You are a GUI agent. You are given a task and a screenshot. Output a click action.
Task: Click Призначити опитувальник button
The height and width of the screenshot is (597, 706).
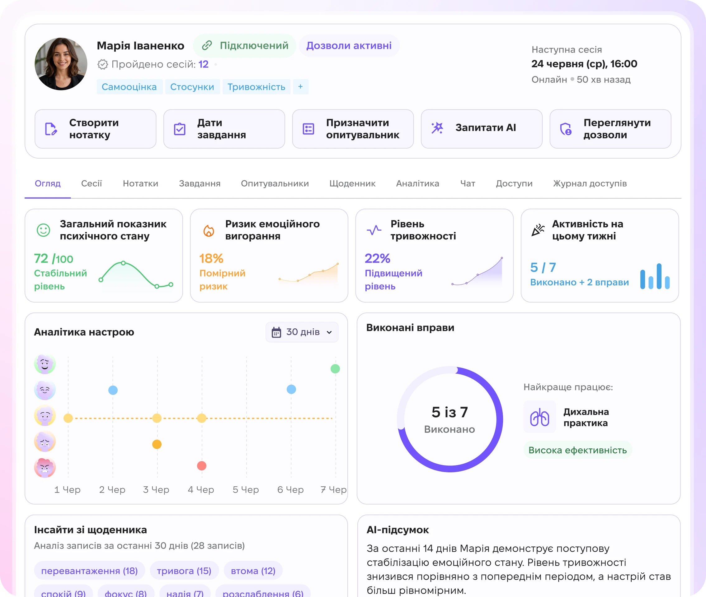(x=353, y=129)
